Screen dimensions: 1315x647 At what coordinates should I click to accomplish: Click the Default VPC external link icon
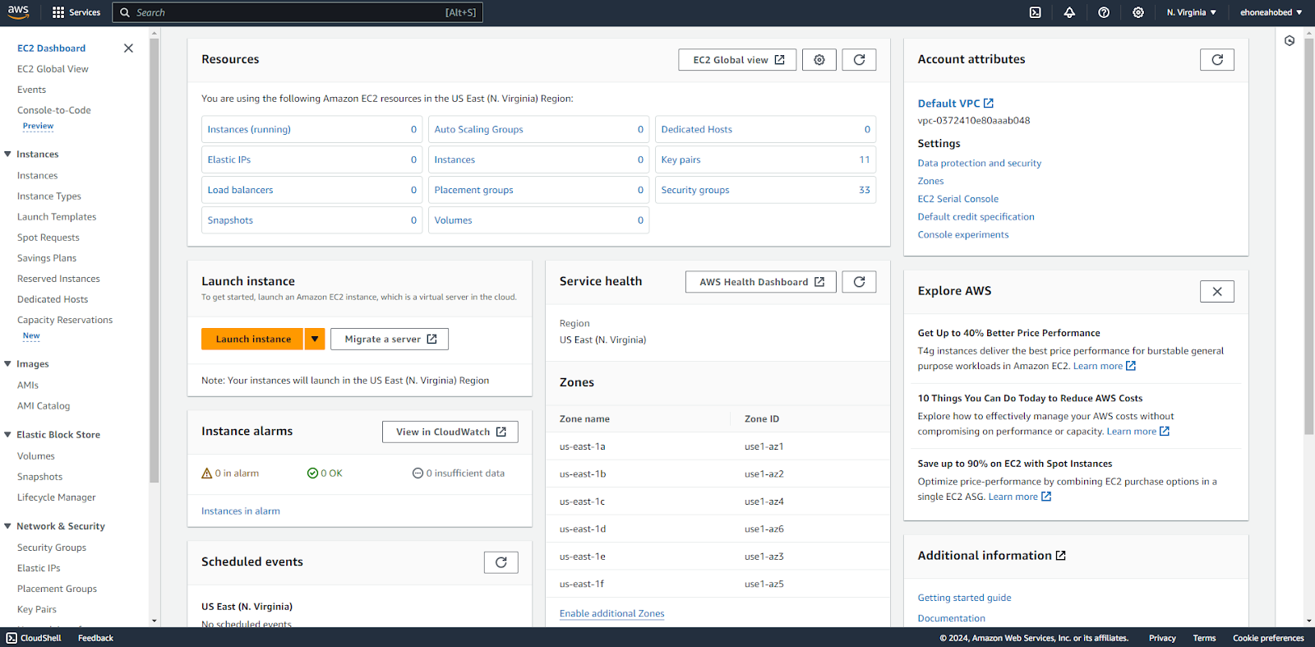[989, 104]
